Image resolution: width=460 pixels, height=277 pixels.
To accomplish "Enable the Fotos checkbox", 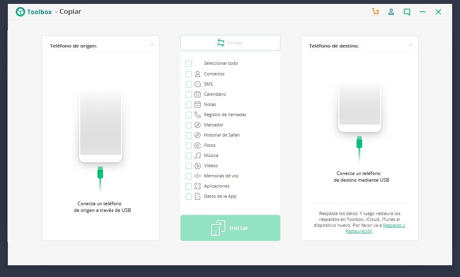I will [x=189, y=146].
